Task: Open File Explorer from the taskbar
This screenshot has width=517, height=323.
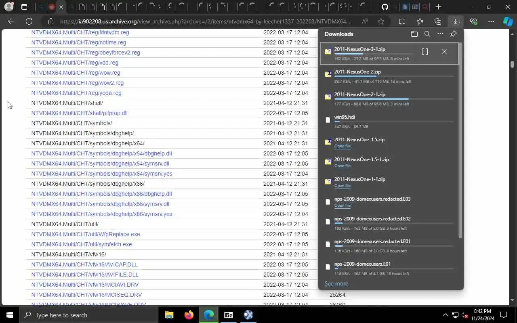Action: (x=169, y=315)
